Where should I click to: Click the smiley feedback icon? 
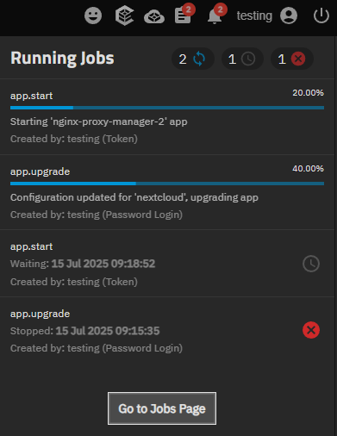coord(93,16)
